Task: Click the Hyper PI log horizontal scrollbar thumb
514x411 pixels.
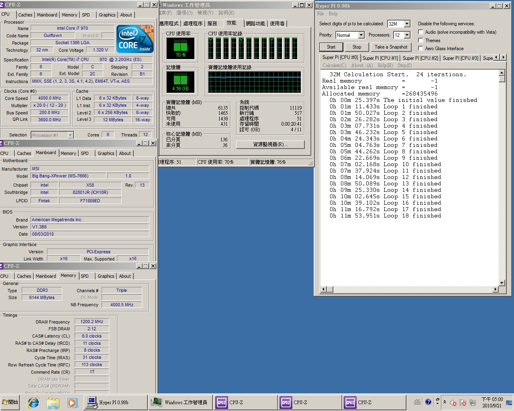Action: click(x=330, y=289)
